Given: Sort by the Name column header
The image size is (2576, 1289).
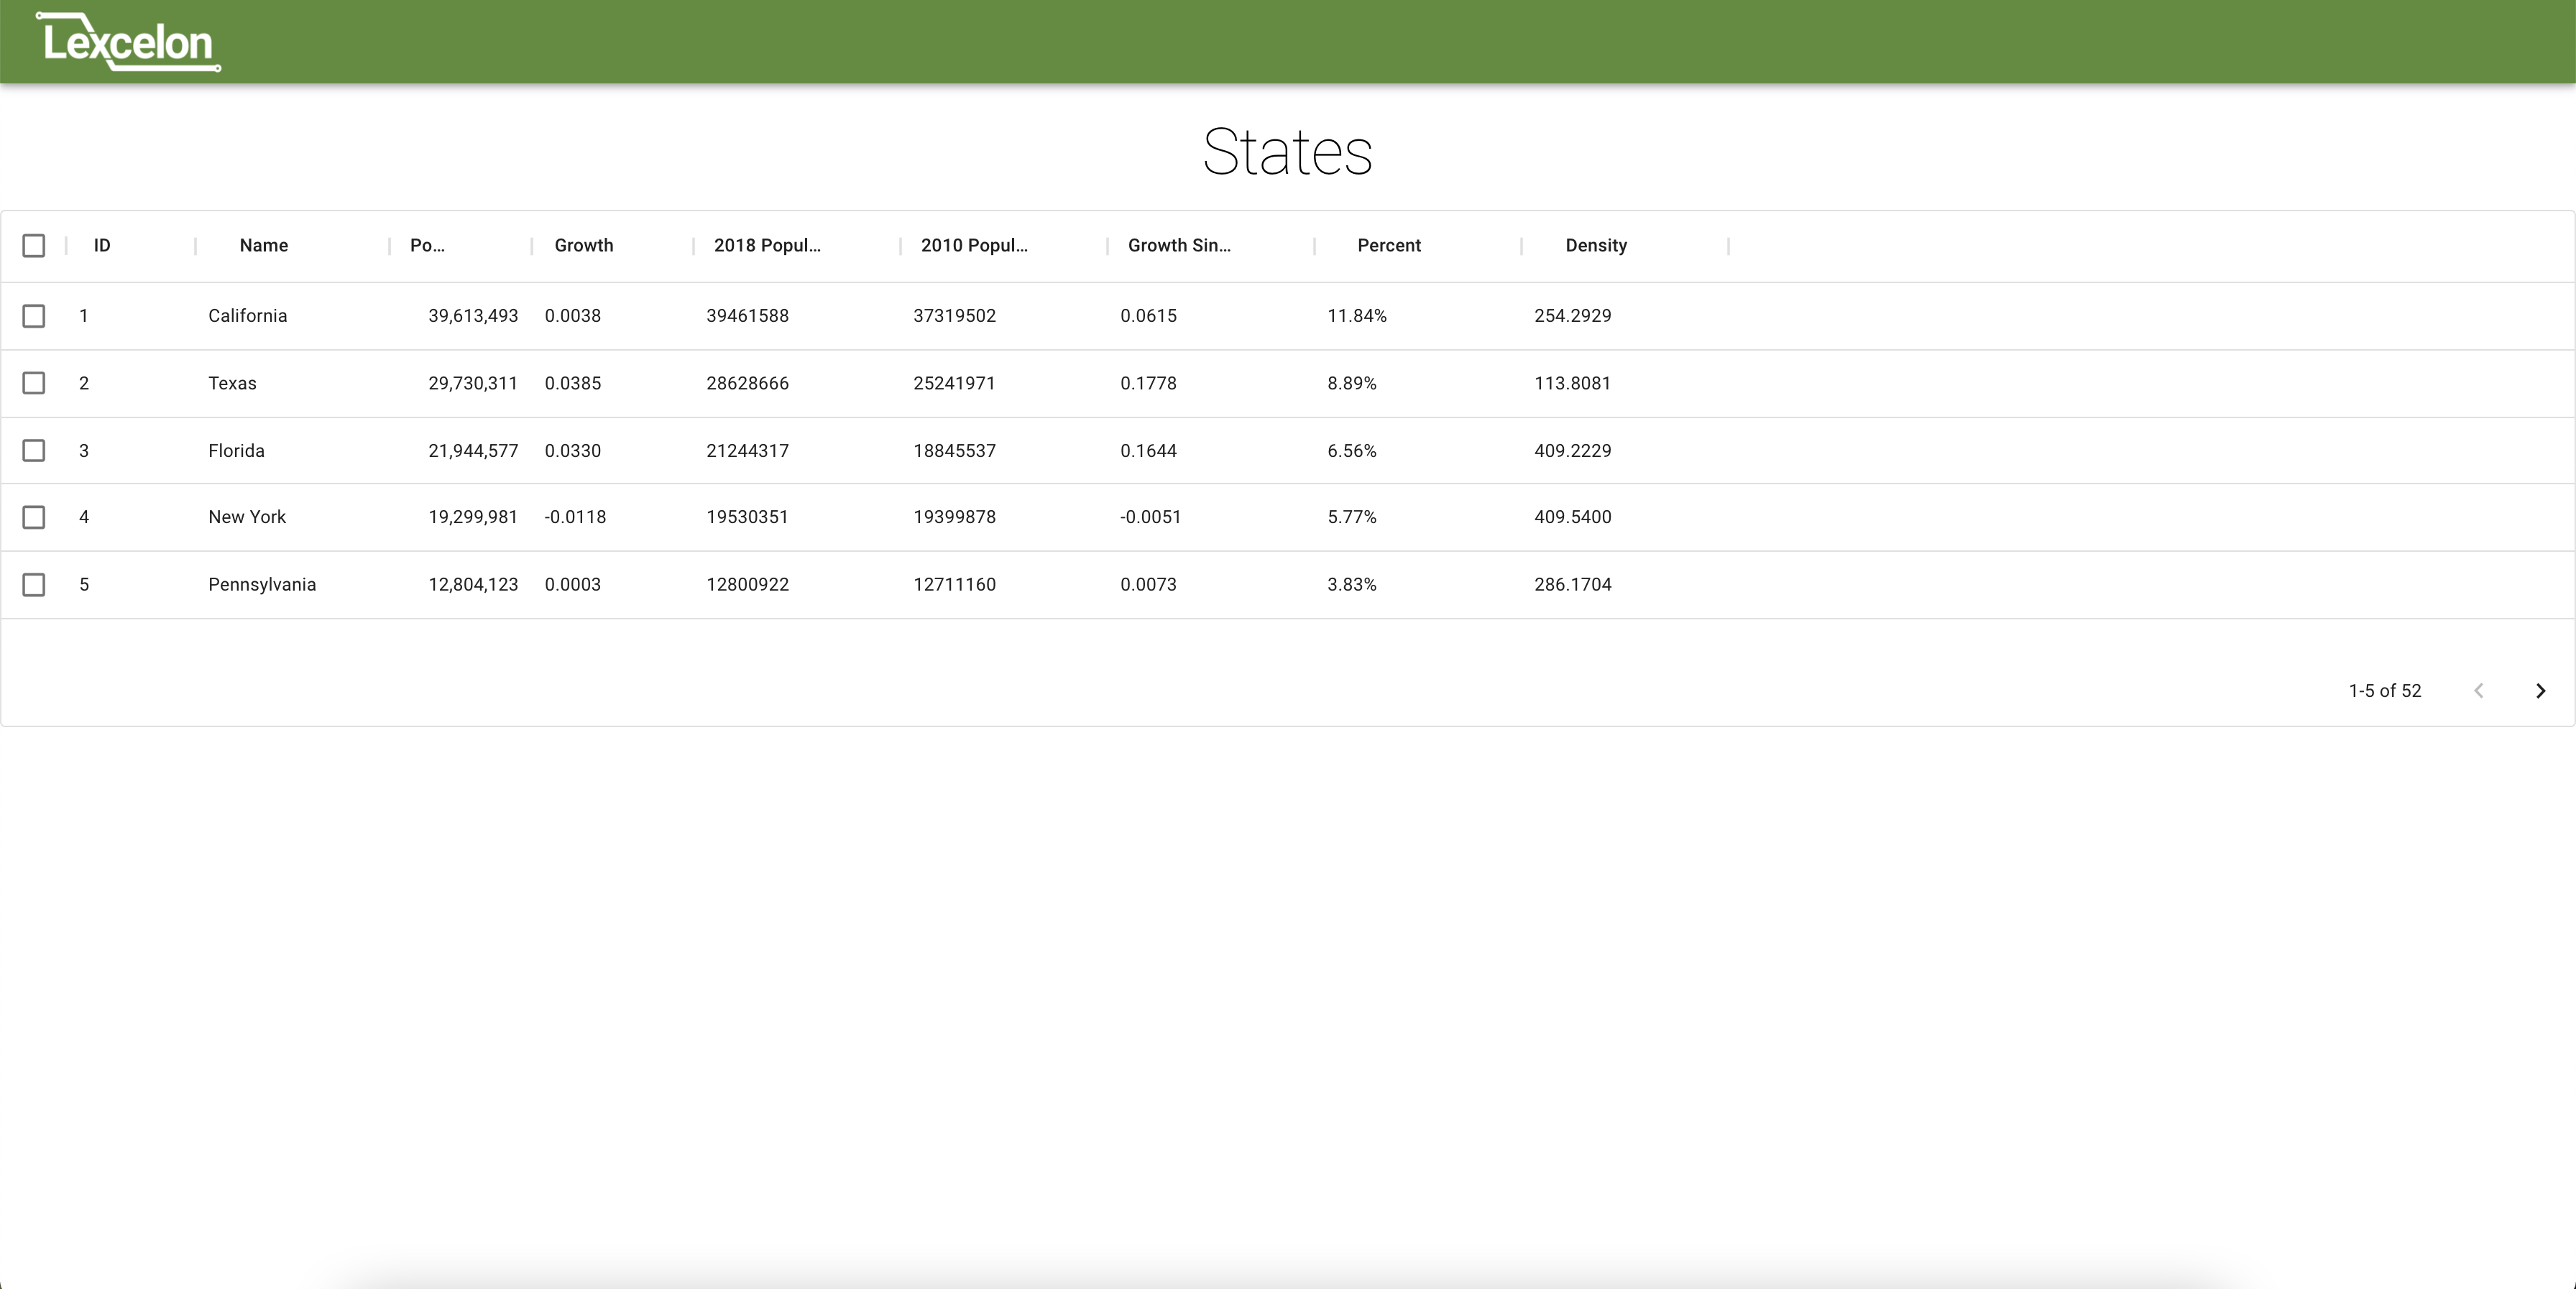Looking at the screenshot, I should pos(264,246).
